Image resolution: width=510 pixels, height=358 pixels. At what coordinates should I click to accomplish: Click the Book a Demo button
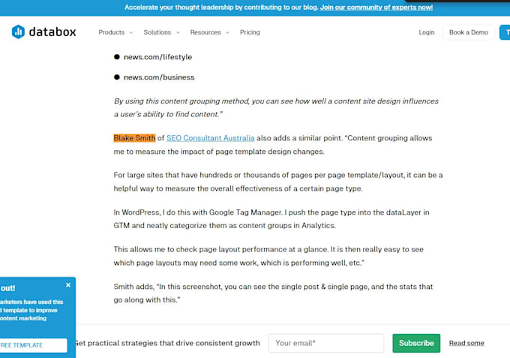tap(468, 32)
